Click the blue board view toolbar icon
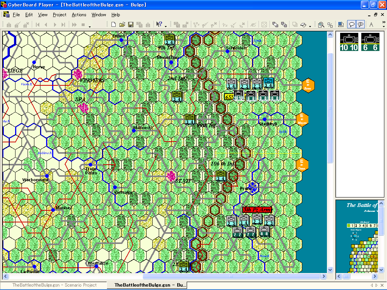Image resolution: width=387 pixels, height=290 pixels. coord(341,25)
